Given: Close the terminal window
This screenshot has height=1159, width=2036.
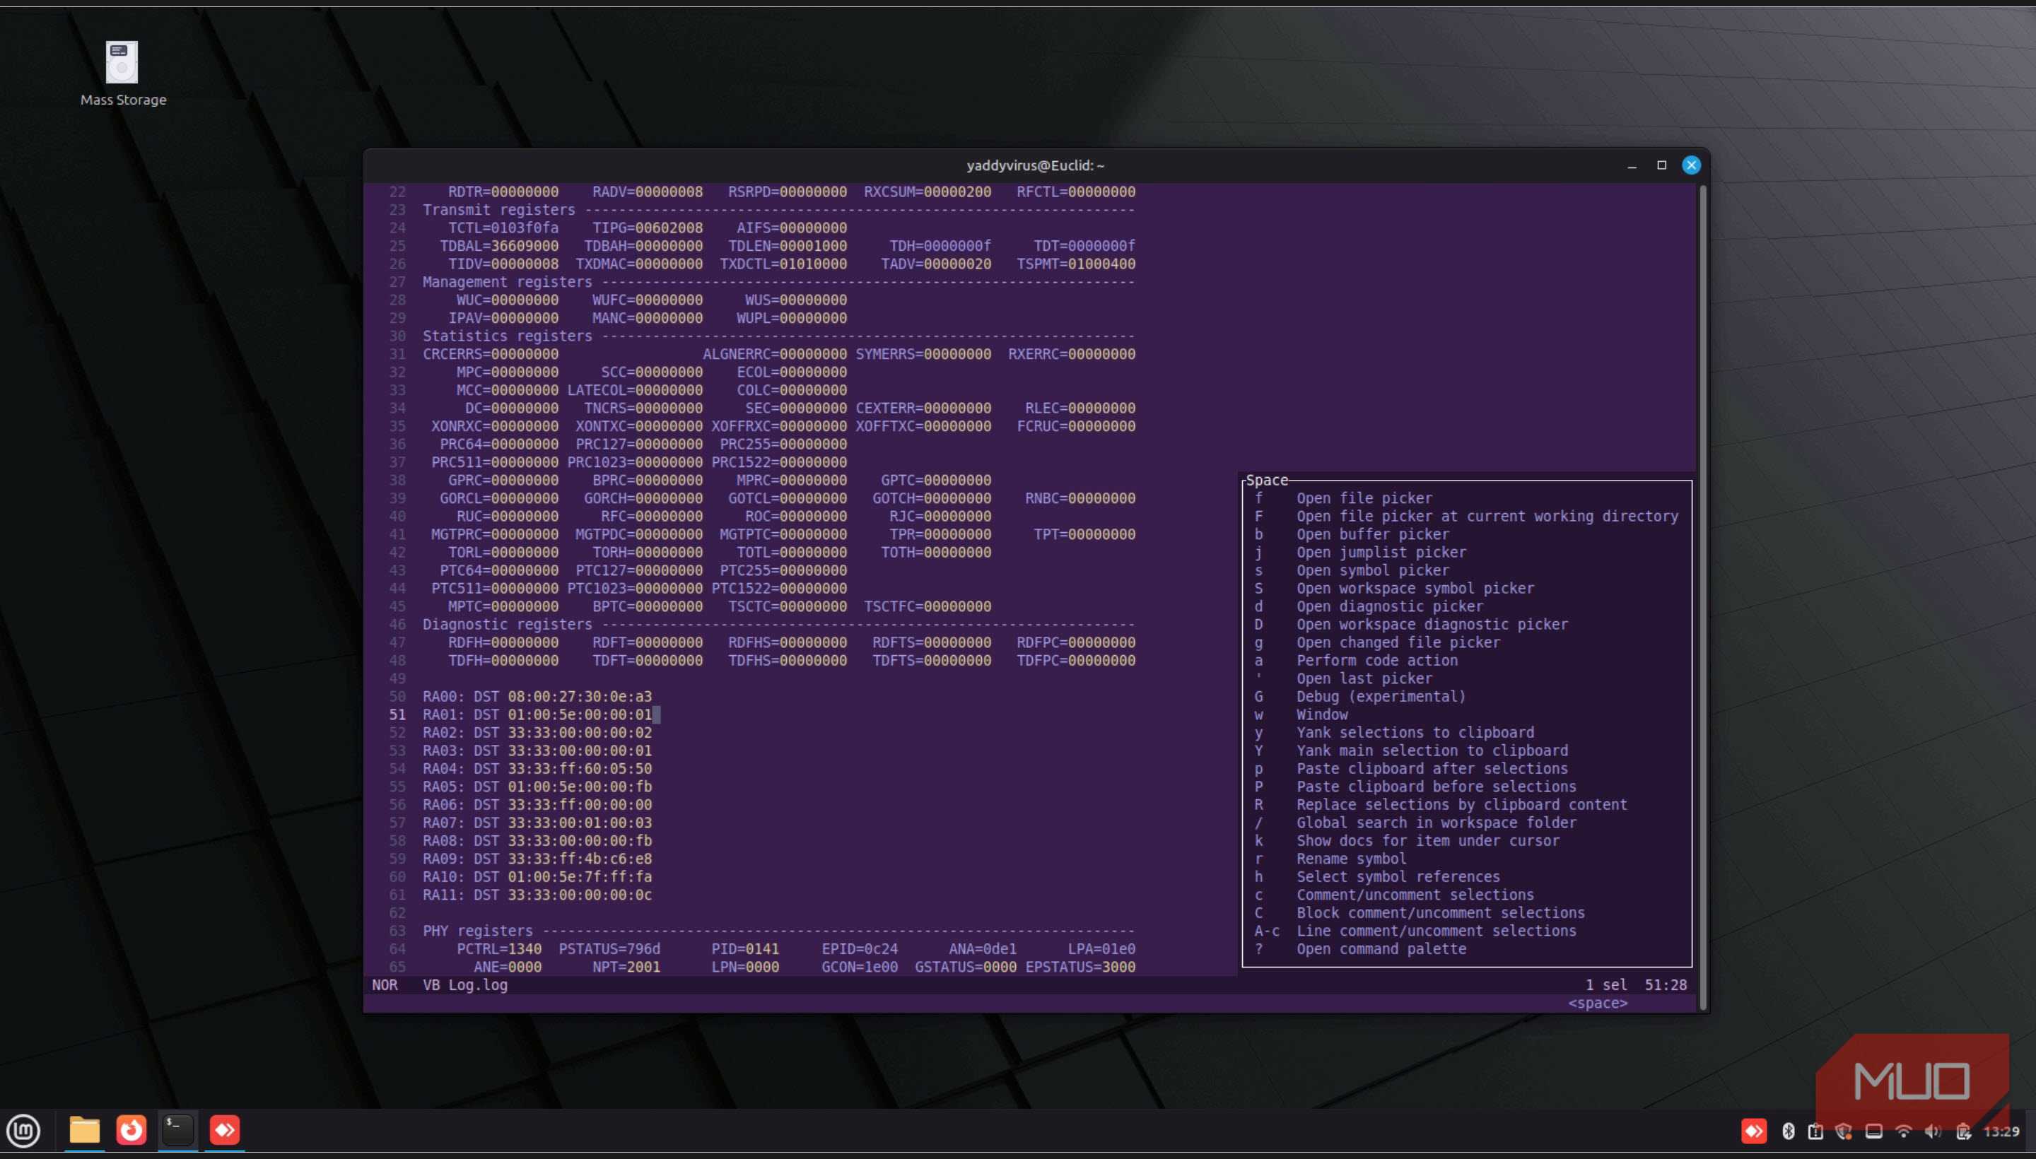Looking at the screenshot, I should tap(1690, 165).
